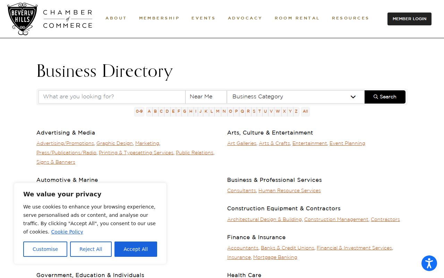Open Signs & Banners link
444x278 pixels.
(x=56, y=162)
